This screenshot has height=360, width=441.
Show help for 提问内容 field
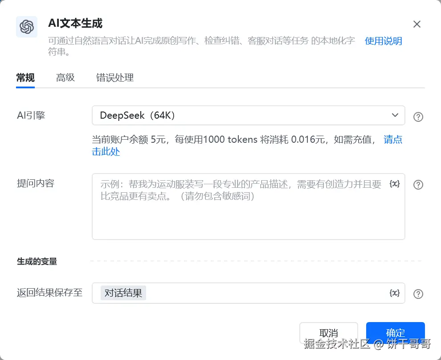tap(418, 185)
